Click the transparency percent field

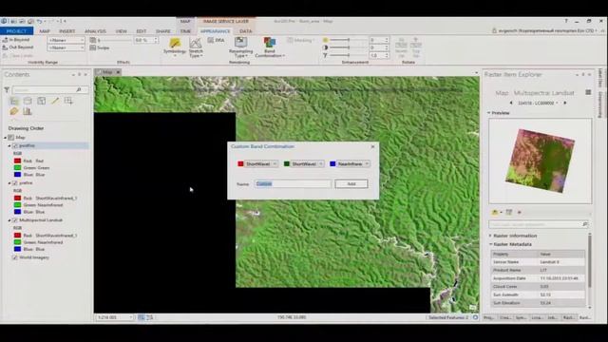pyautogui.click(x=145, y=40)
